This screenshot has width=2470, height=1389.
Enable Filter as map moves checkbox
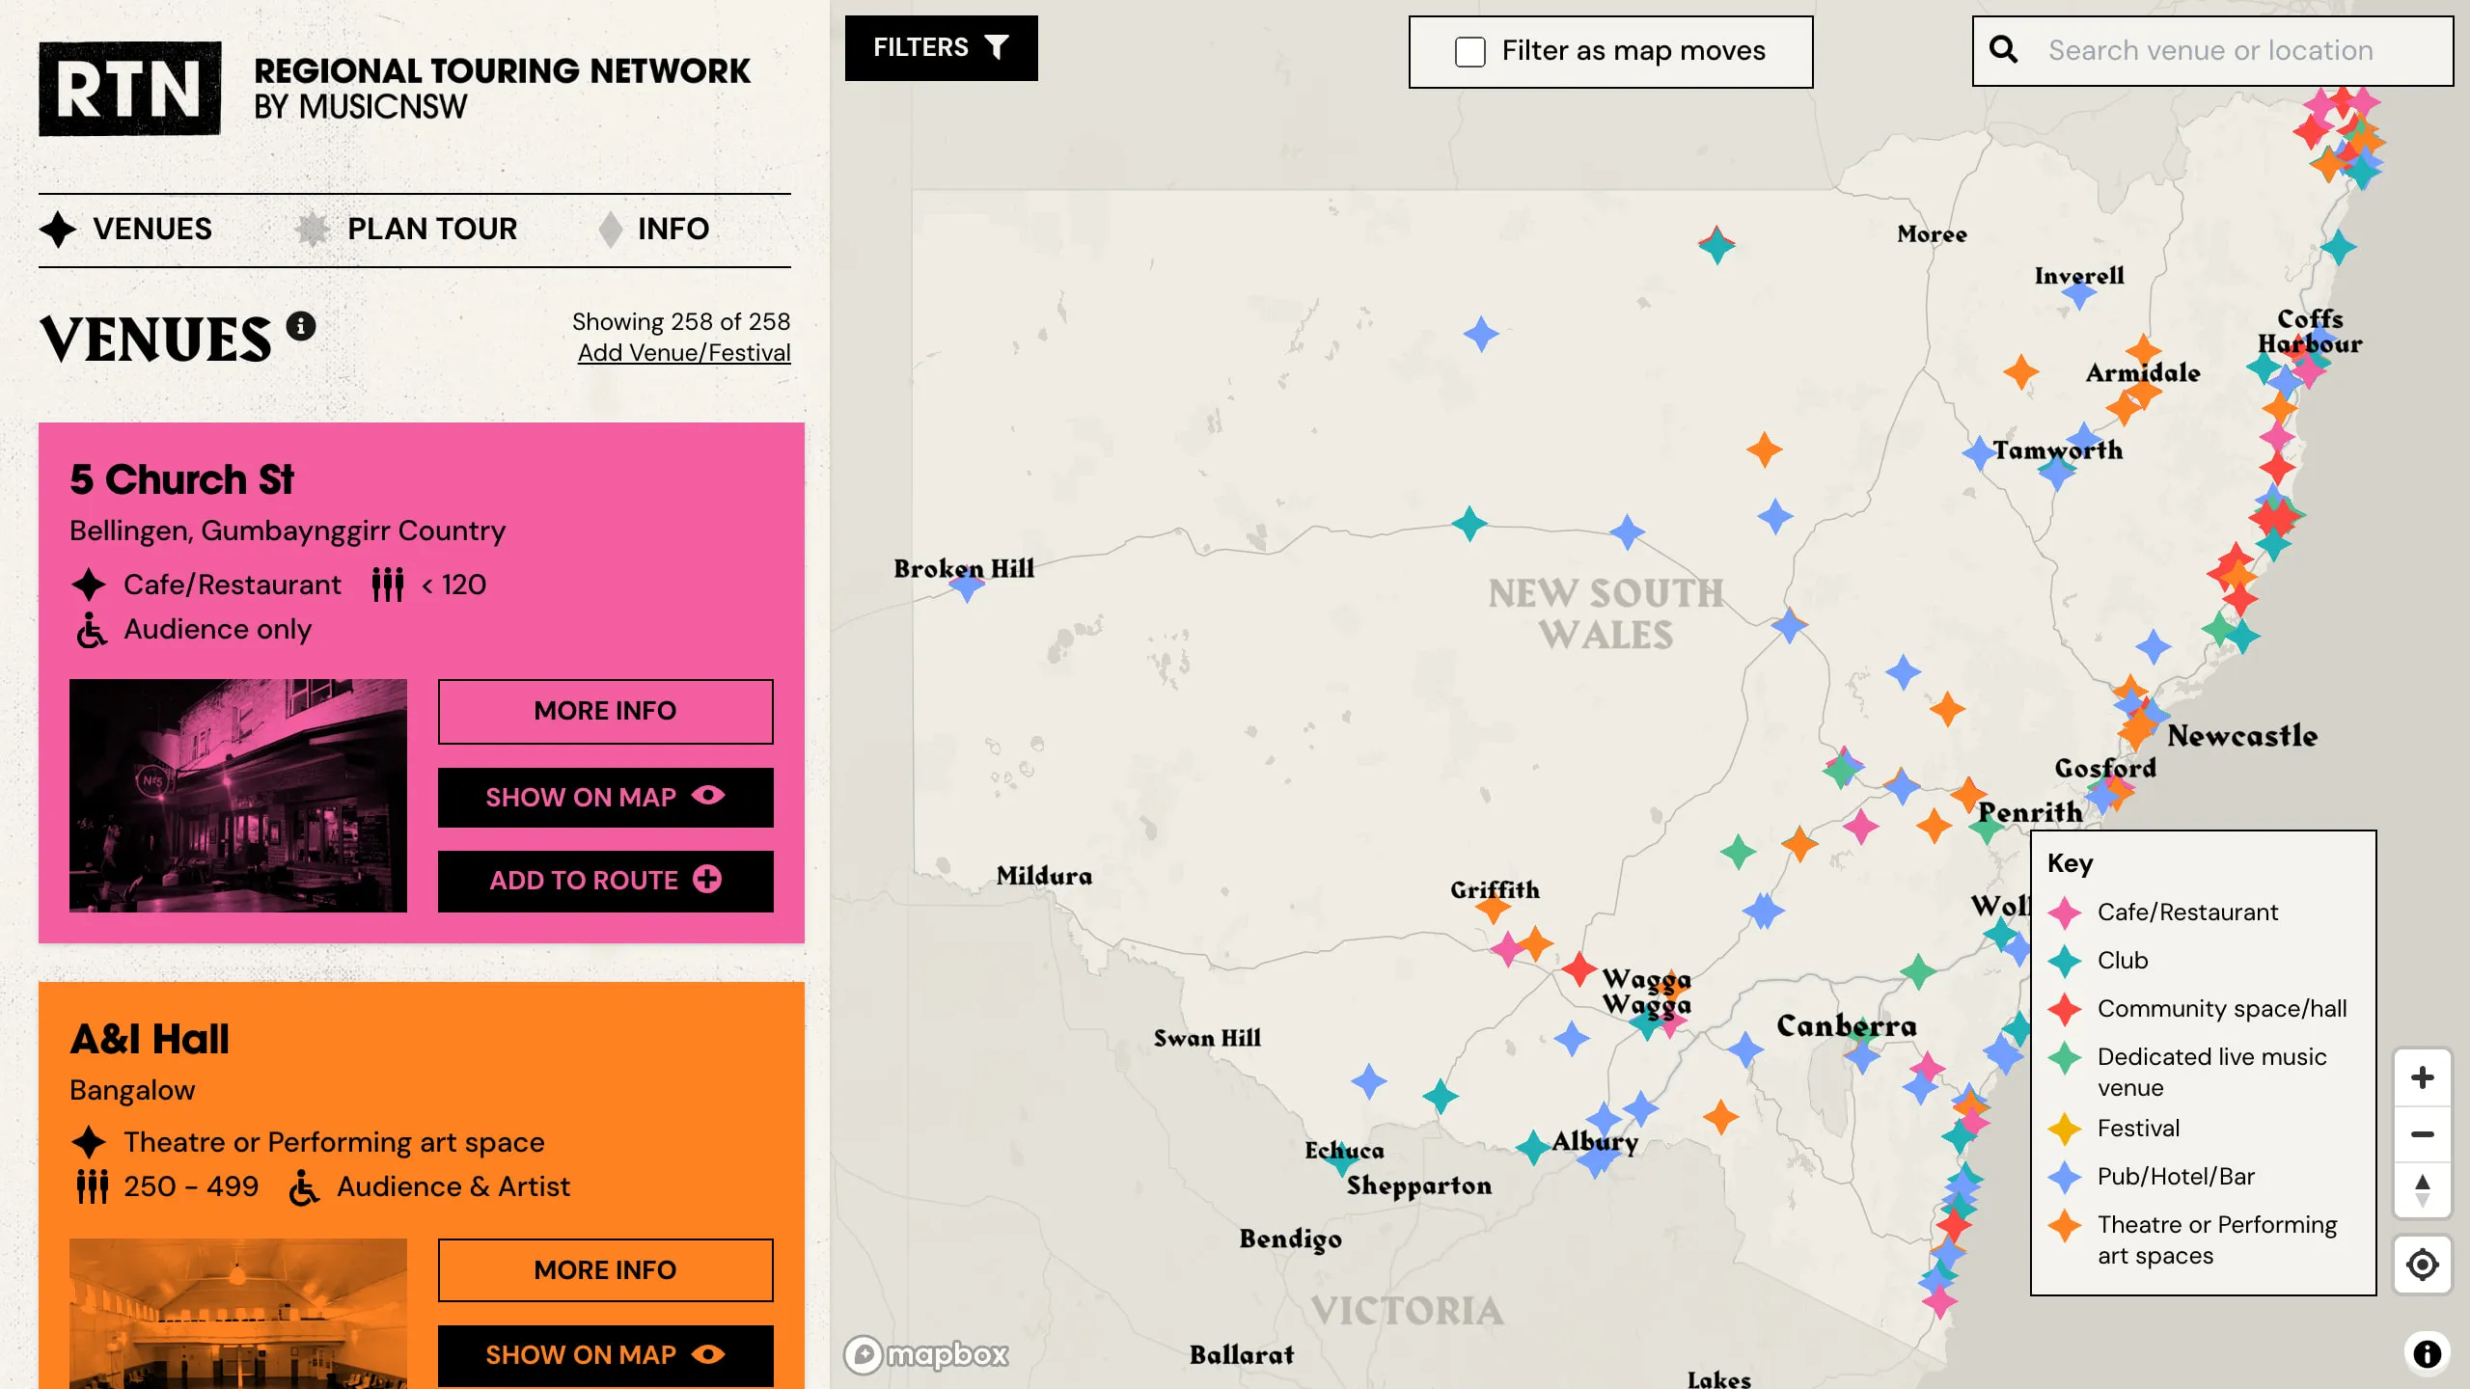1470,51
